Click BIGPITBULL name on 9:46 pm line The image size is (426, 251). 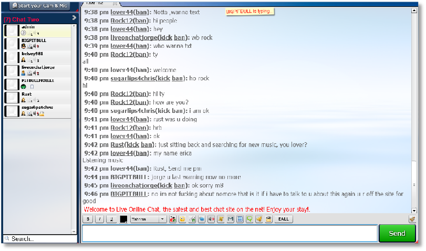click(129, 194)
